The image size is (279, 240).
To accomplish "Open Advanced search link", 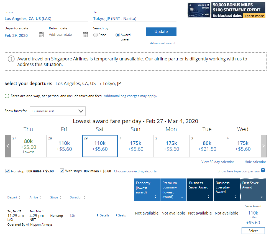I will pos(163,43).
